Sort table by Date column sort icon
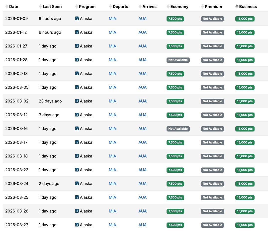Image resolution: width=268 pixels, height=231 pixels. coord(7,6)
